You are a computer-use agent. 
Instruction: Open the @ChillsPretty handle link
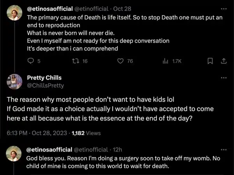click(45, 85)
